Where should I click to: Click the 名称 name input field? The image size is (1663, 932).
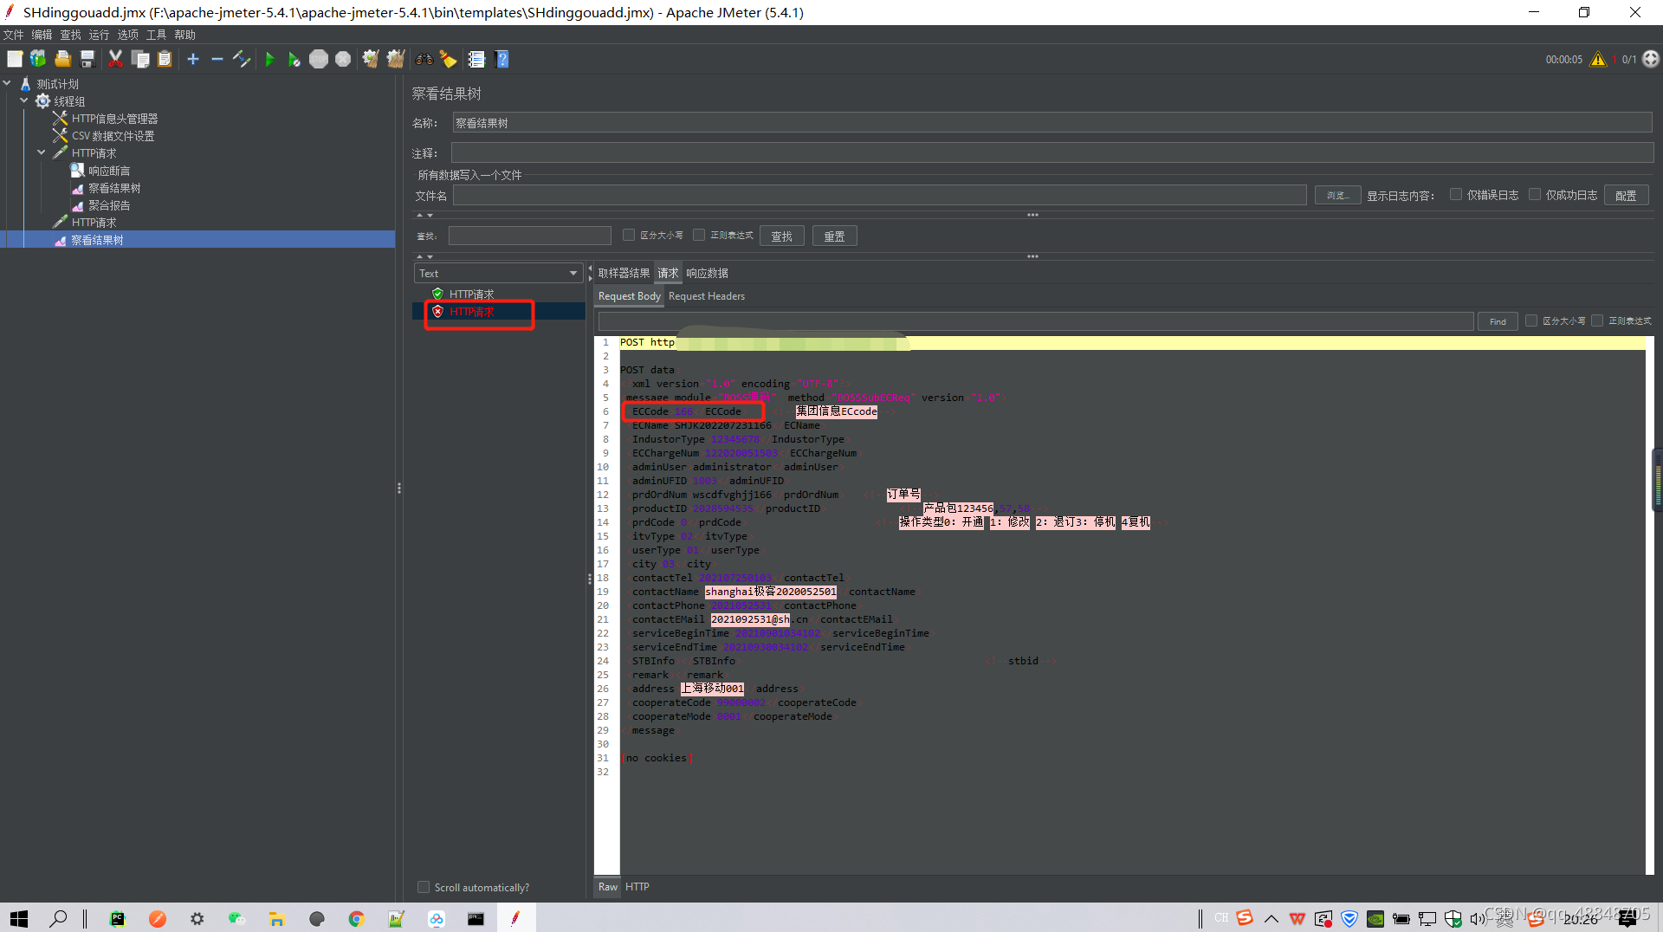(x=1052, y=123)
